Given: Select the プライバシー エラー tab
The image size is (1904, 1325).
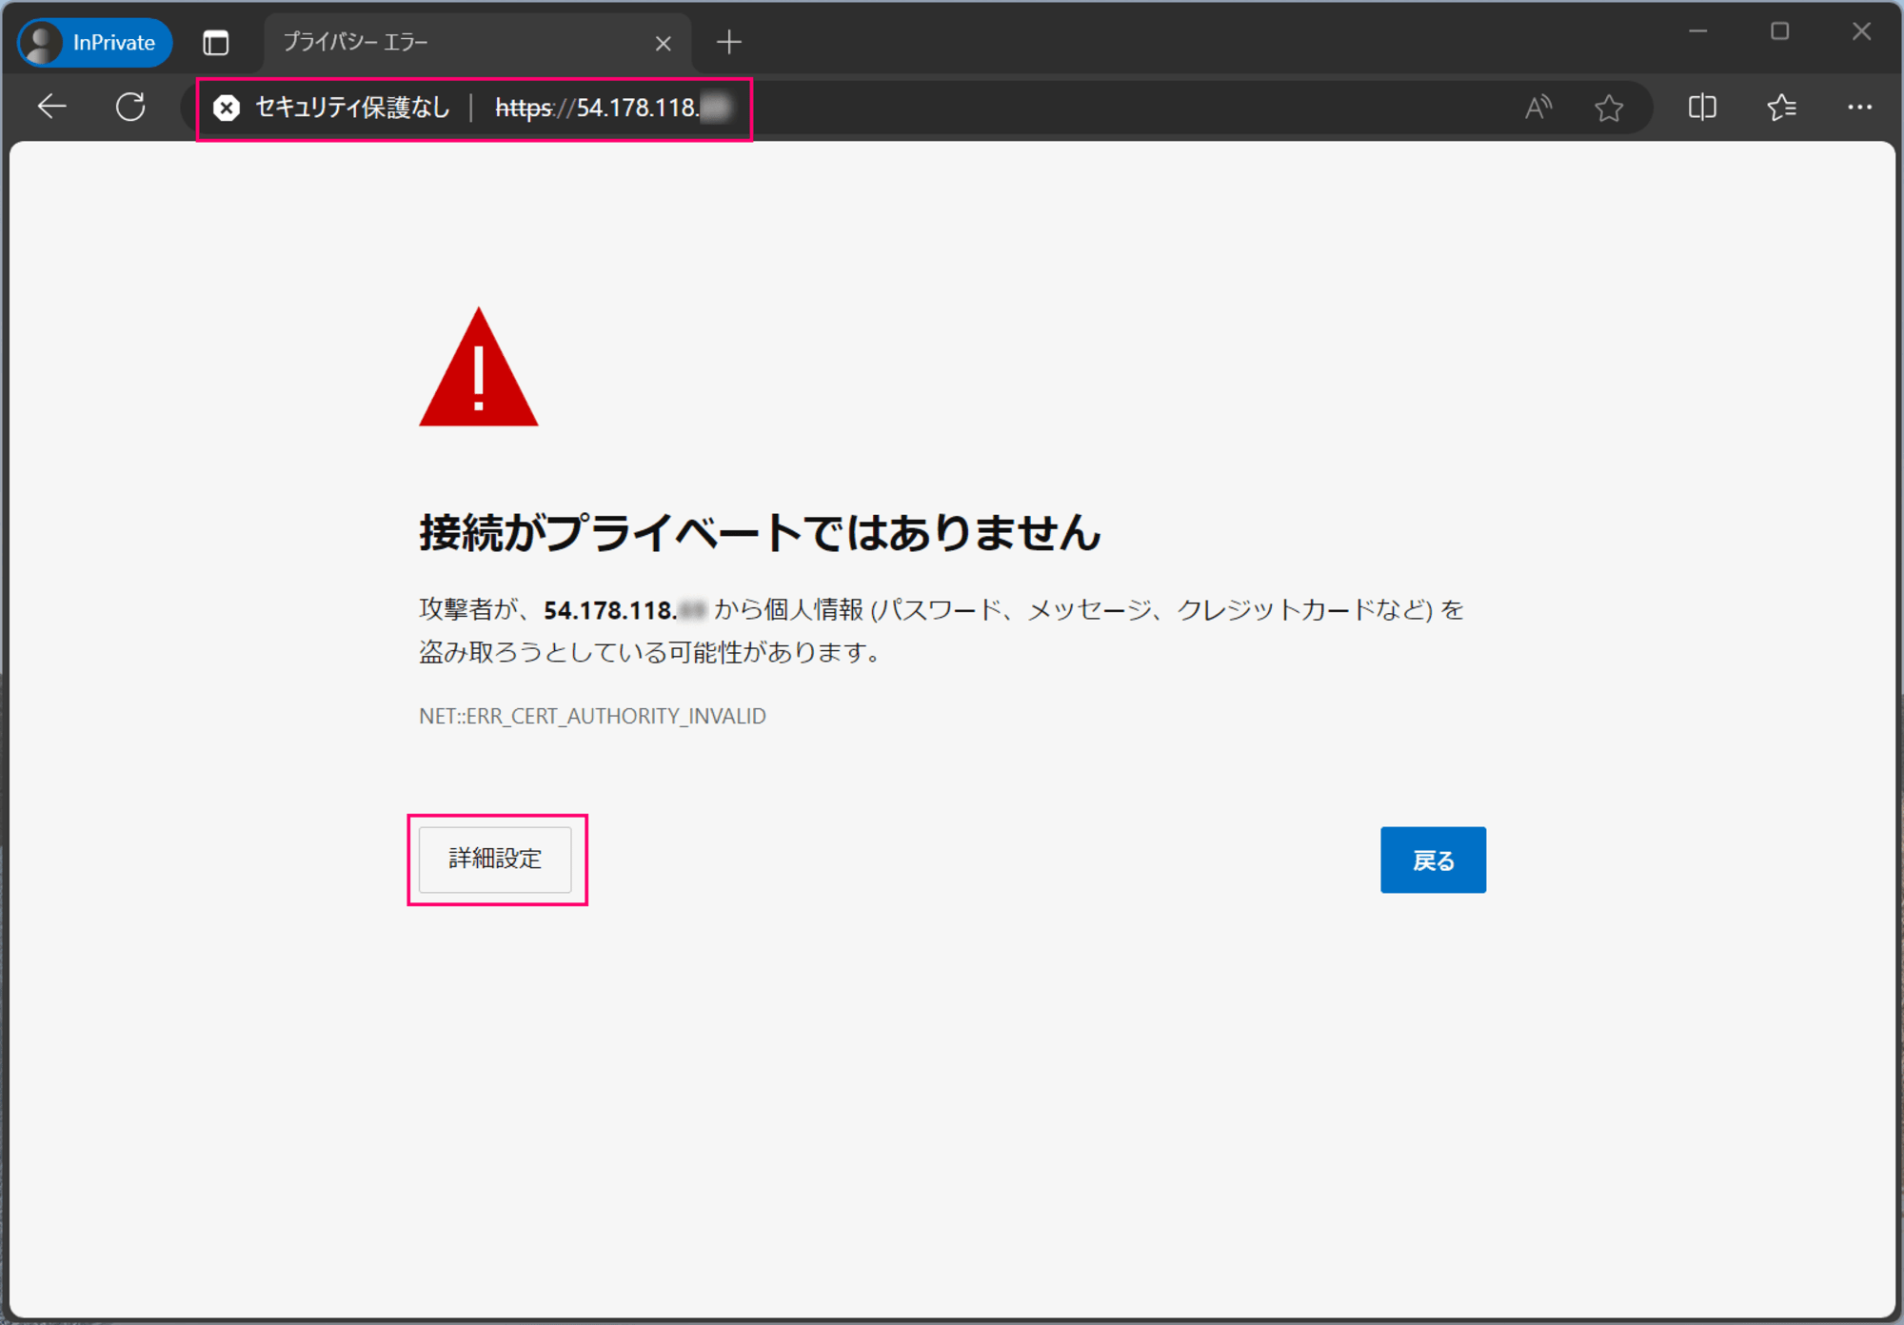Looking at the screenshot, I should pyautogui.click(x=476, y=43).
